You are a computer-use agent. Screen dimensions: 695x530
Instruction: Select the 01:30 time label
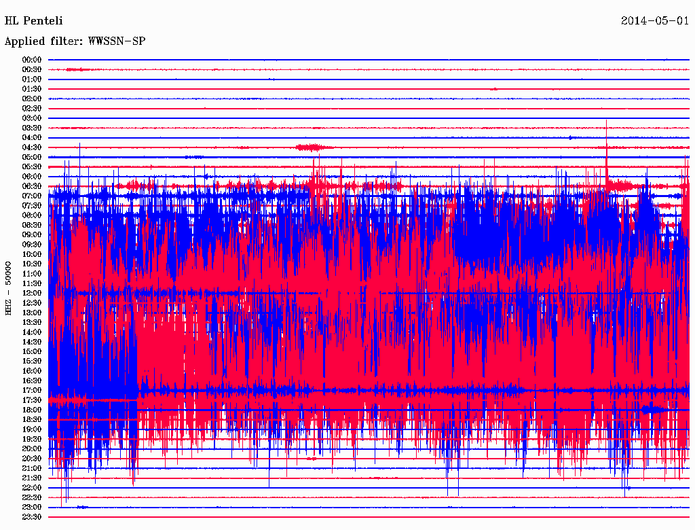[x=32, y=89]
